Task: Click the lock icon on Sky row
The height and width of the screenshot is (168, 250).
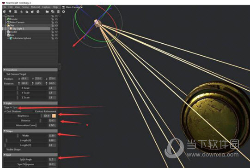Action: [52, 25]
